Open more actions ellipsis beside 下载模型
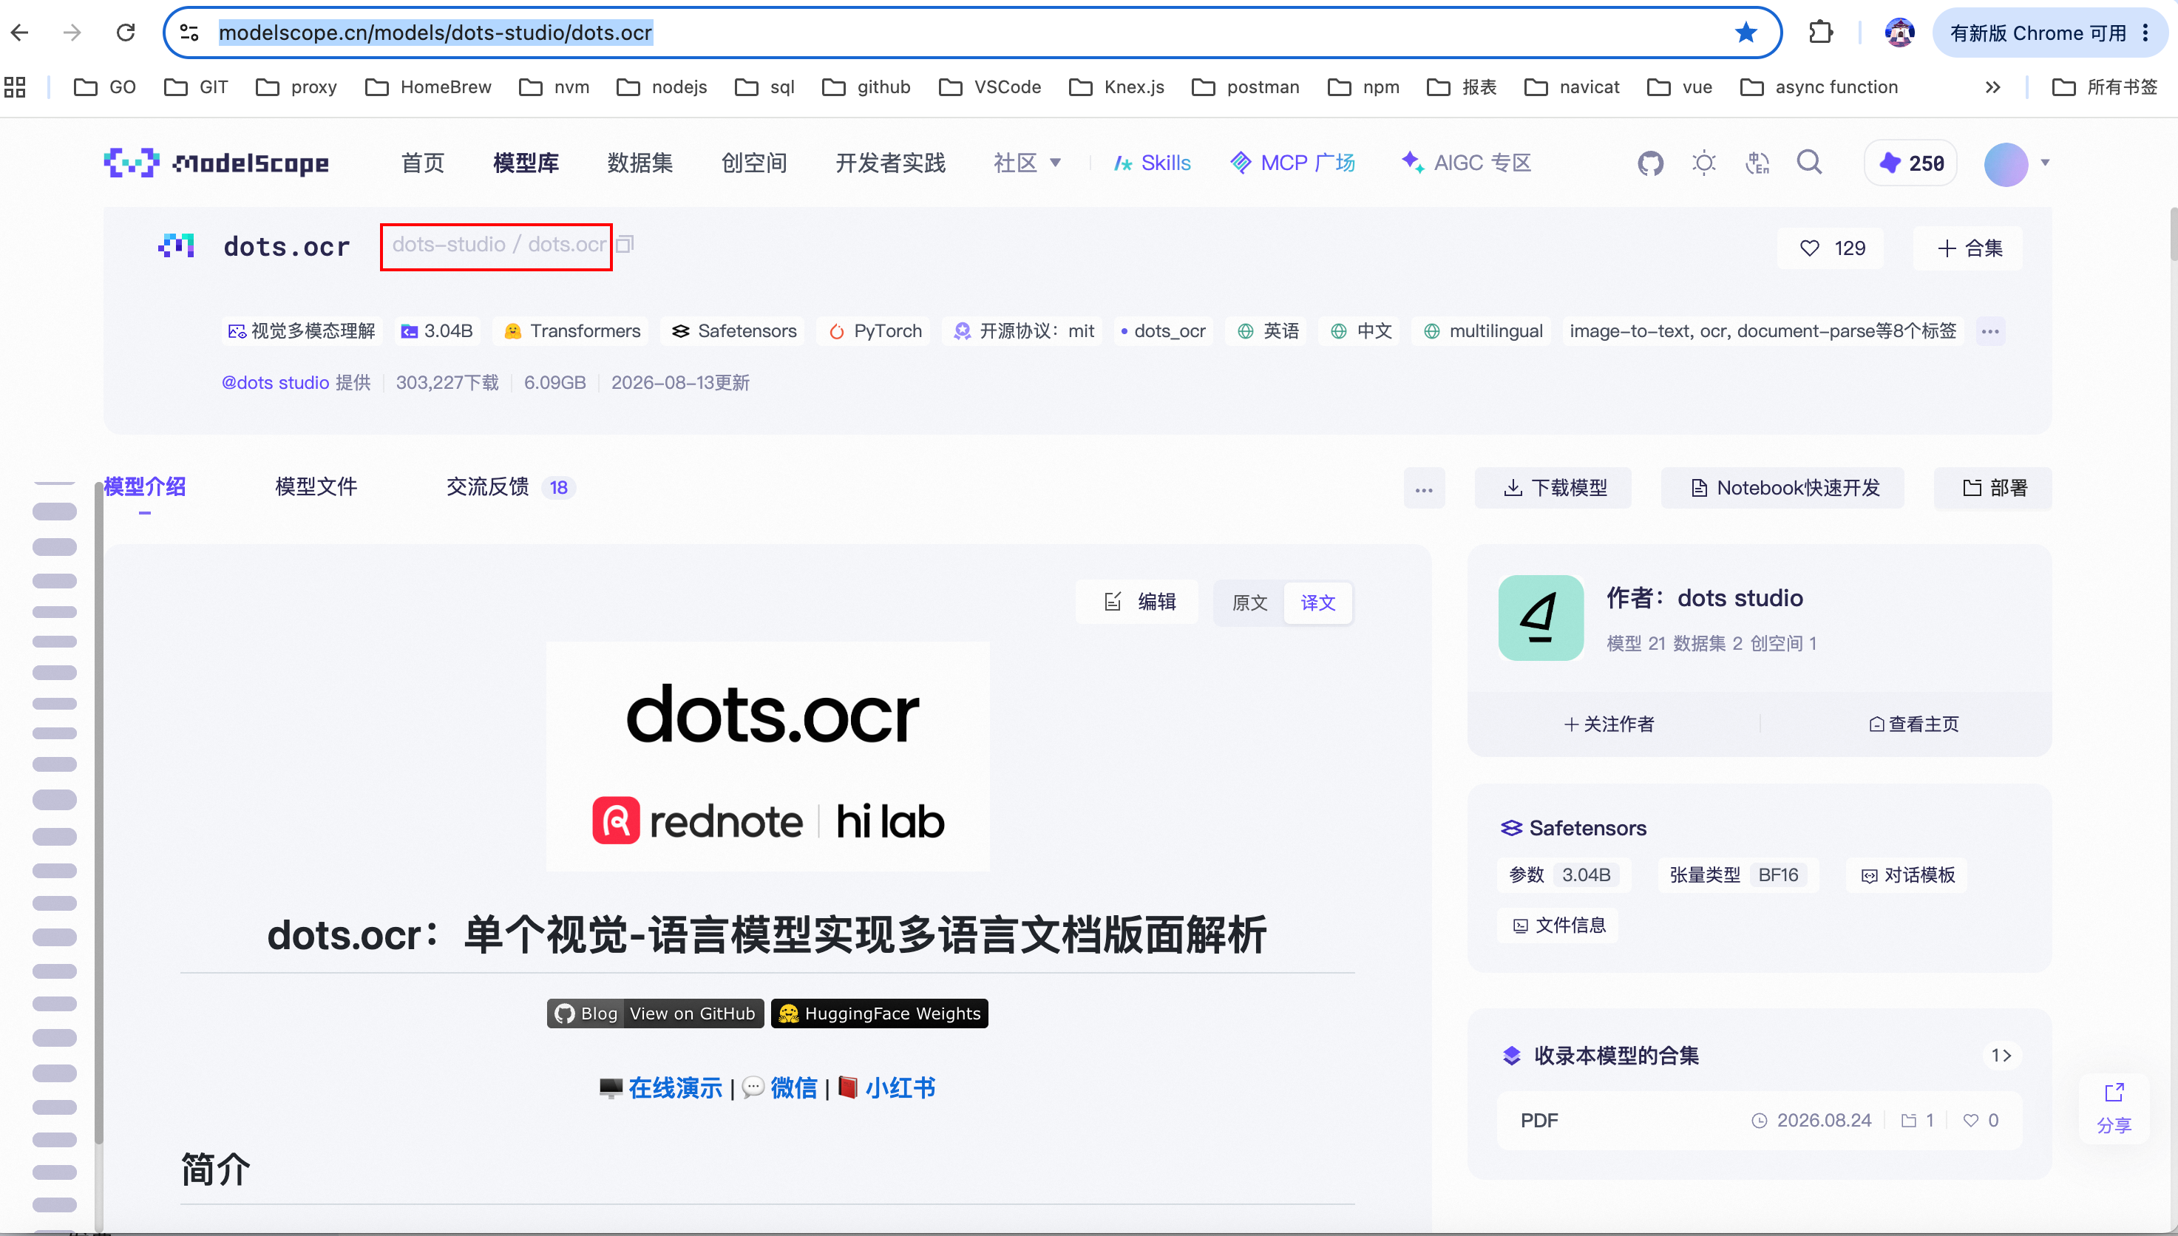The image size is (2178, 1236). pyautogui.click(x=1423, y=488)
